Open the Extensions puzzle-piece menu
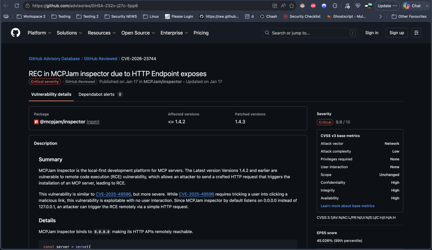Screen dimensions: 432x250 (335, 5)
